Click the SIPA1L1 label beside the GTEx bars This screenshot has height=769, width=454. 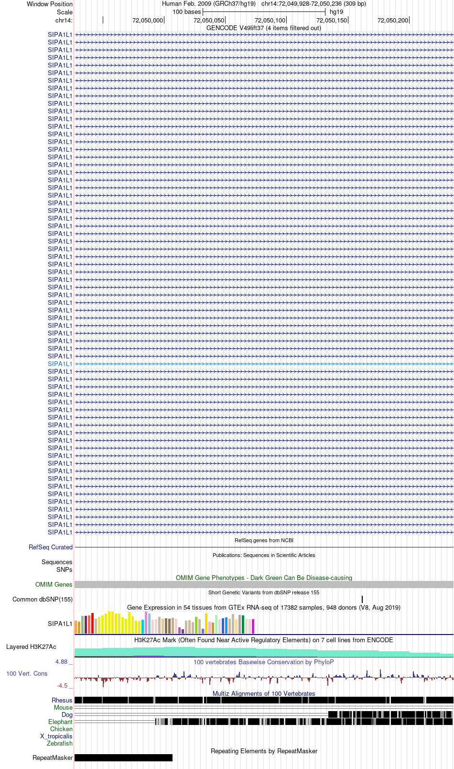[x=60, y=624]
